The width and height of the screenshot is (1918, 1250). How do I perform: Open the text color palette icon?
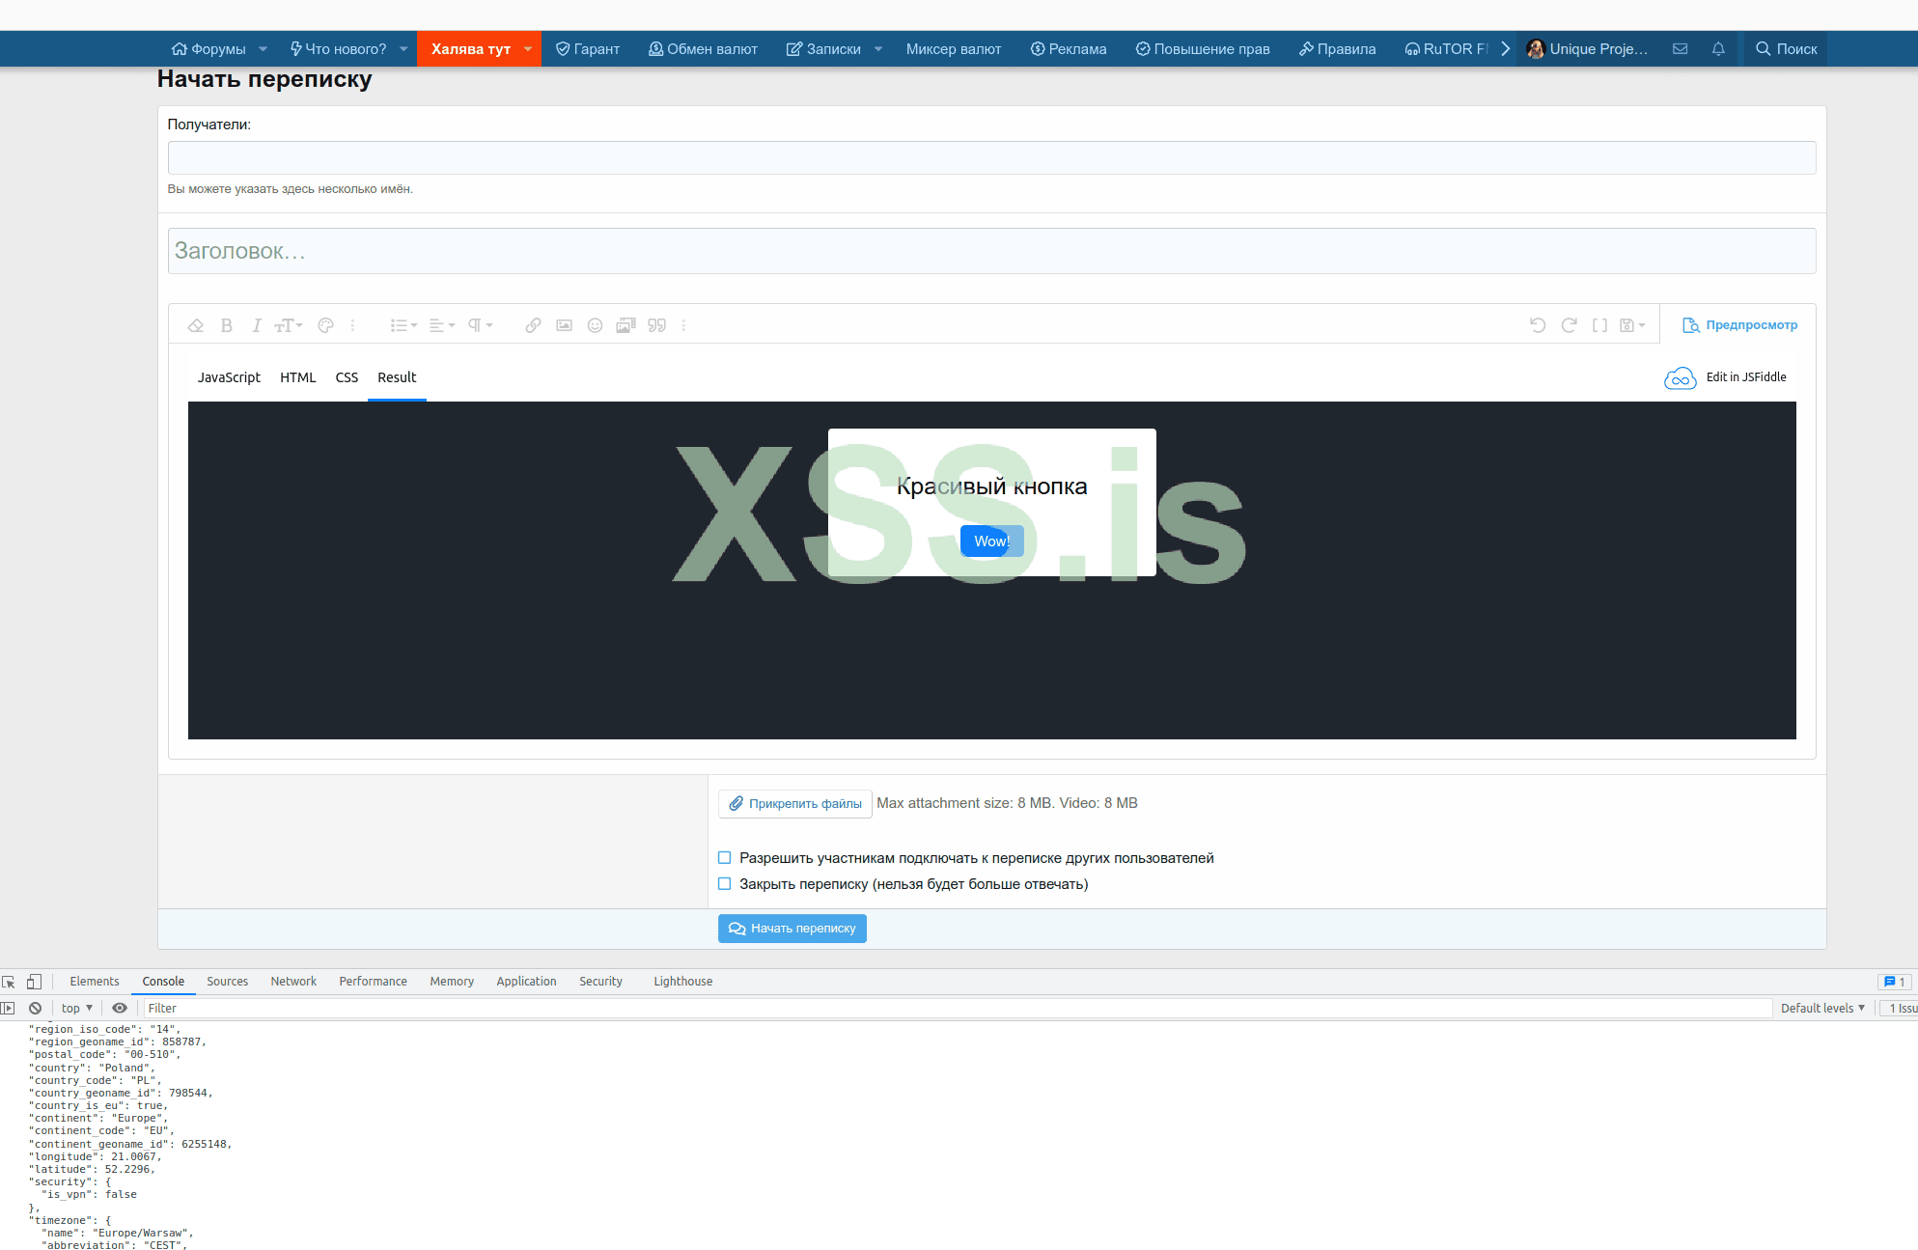[325, 325]
